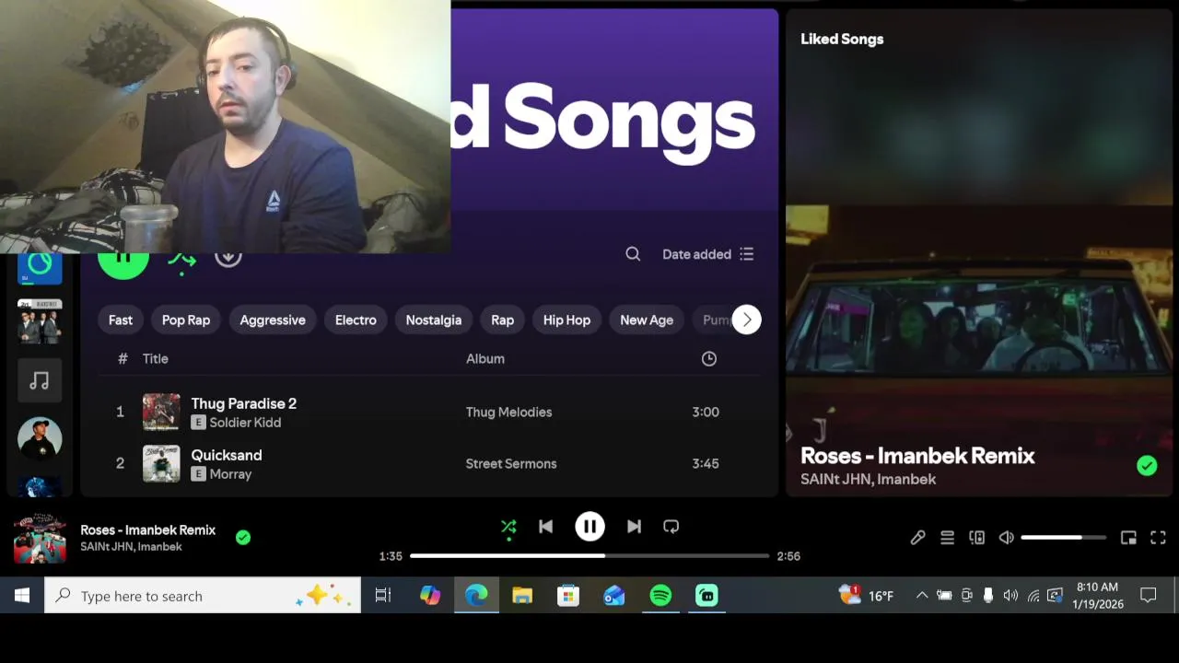
Task: Open connect to a device menu
Action: pos(977,538)
